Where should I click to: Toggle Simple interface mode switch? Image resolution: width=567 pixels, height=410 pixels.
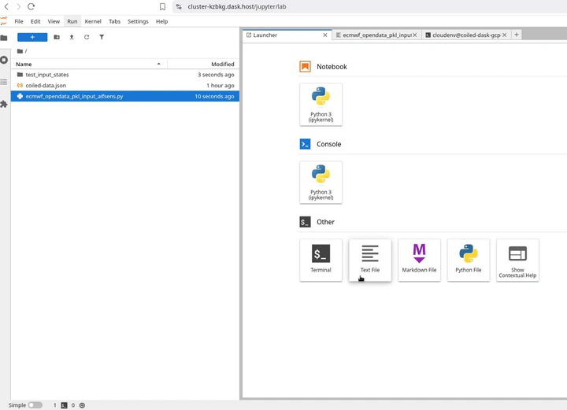35,405
